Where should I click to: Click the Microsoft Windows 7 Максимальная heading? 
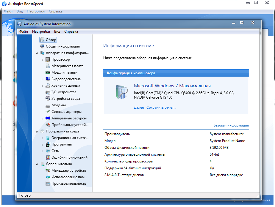tap(172, 86)
